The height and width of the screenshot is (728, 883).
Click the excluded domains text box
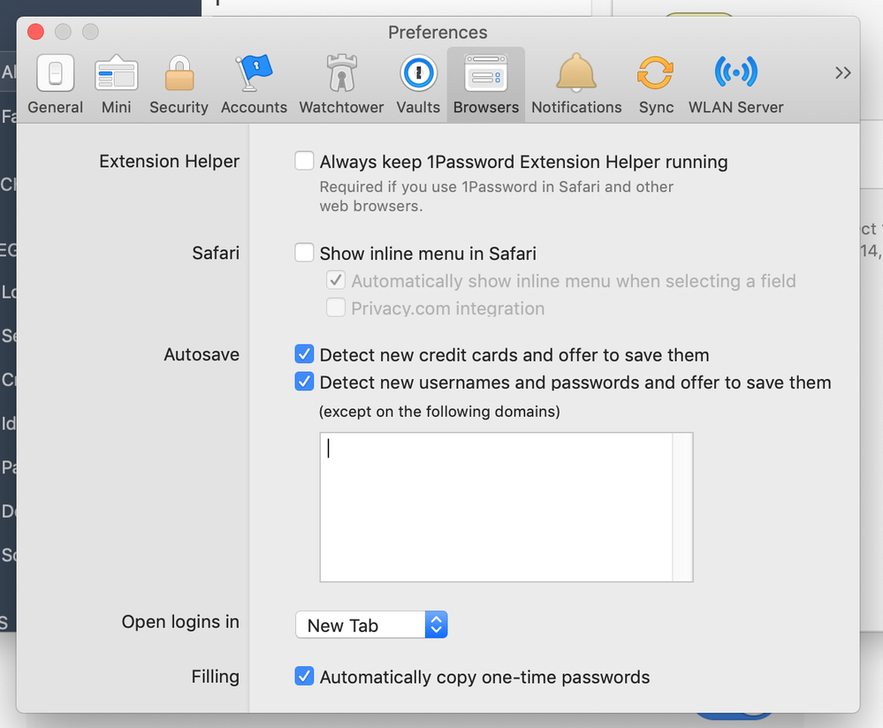[x=495, y=506]
